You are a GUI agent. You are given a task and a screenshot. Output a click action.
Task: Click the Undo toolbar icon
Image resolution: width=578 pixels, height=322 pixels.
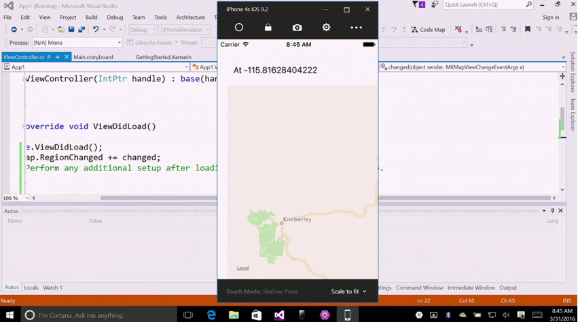96,29
